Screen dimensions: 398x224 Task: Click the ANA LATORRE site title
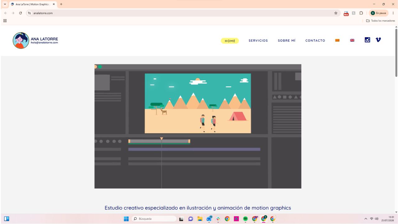pyautogui.click(x=44, y=39)
